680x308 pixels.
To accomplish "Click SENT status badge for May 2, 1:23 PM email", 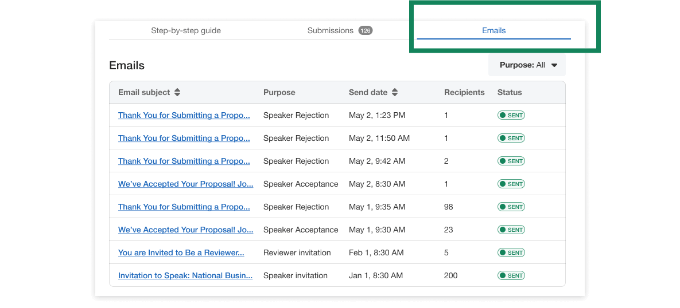I will point(511,115).
